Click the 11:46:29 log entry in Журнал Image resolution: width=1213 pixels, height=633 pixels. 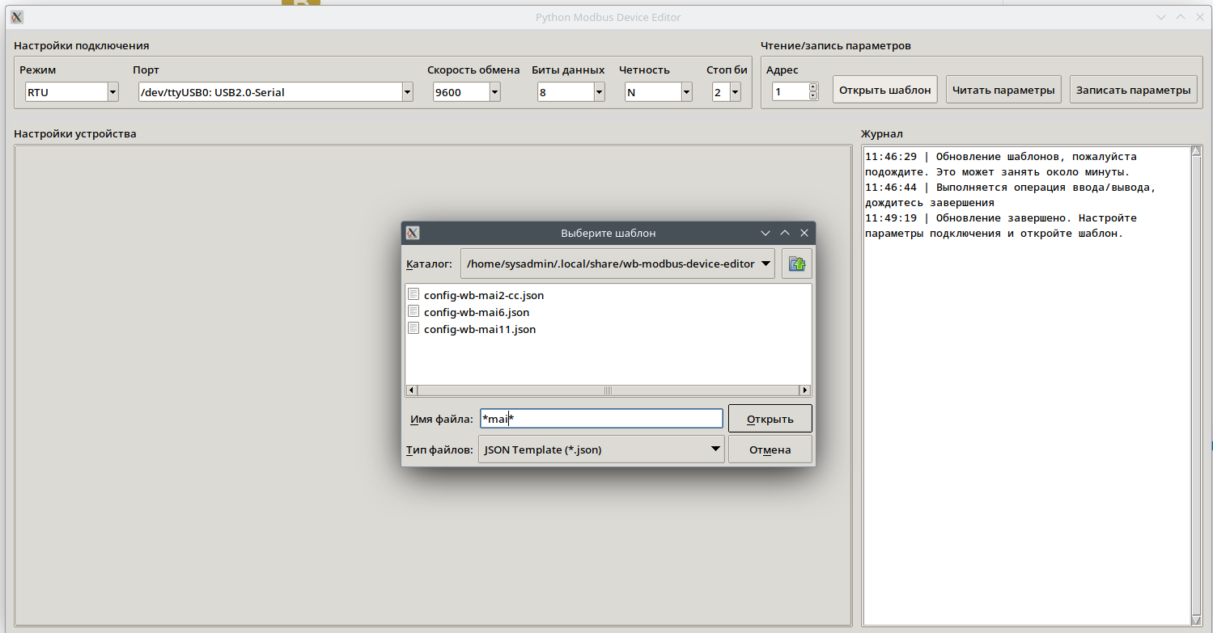[x=1001, y=164]
